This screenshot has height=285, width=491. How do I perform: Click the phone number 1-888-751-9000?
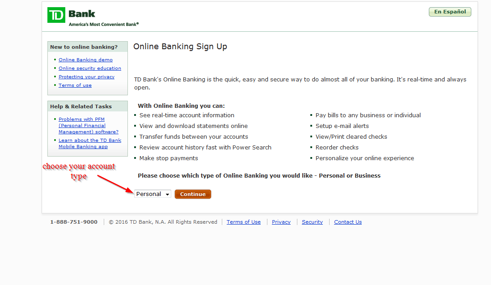tap(74, 222)
